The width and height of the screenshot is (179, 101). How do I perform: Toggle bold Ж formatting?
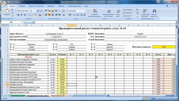pyautogui.click(x=18, y=15)
